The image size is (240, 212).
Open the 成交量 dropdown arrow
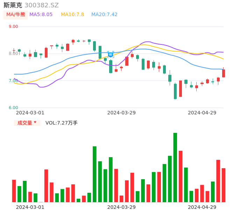click(x=35, y=122)
